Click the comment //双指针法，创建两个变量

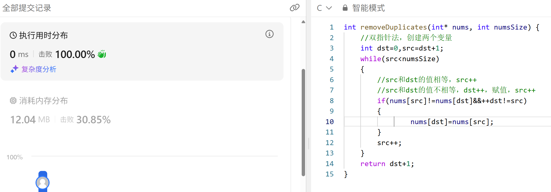point(406,38)
